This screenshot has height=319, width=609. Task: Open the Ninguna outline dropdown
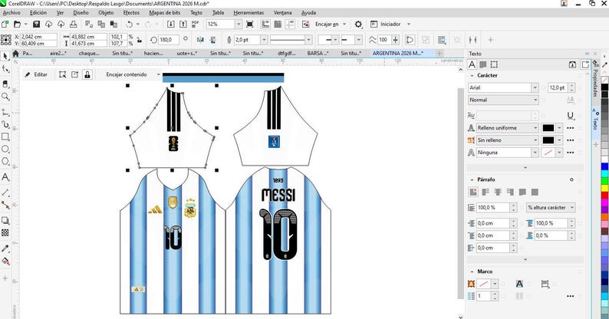535,153
